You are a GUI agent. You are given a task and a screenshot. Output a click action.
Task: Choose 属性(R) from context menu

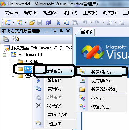pos(54,124)
